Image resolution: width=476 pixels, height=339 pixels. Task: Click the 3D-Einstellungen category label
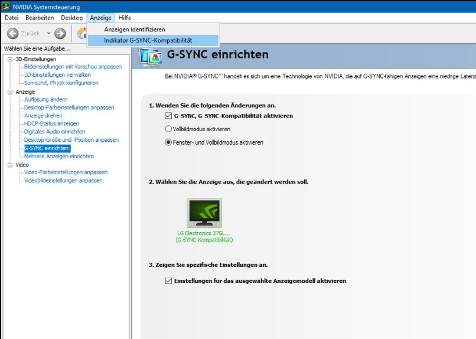[x=36, y=59]
